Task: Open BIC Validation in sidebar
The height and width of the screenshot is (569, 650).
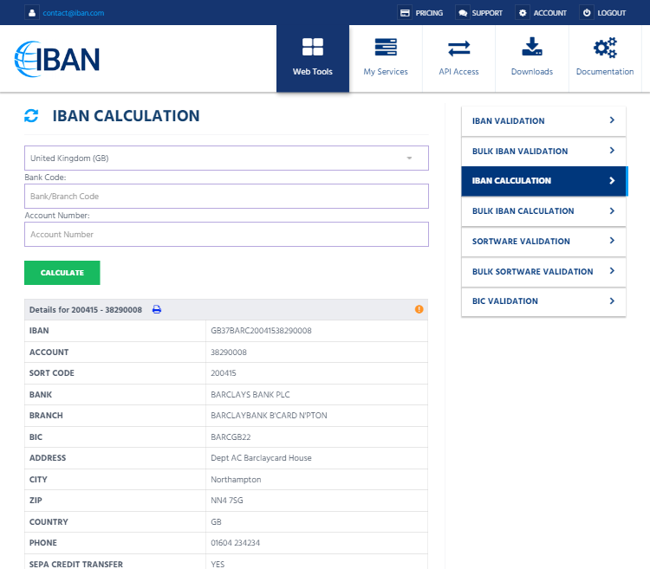Action: 543,301
